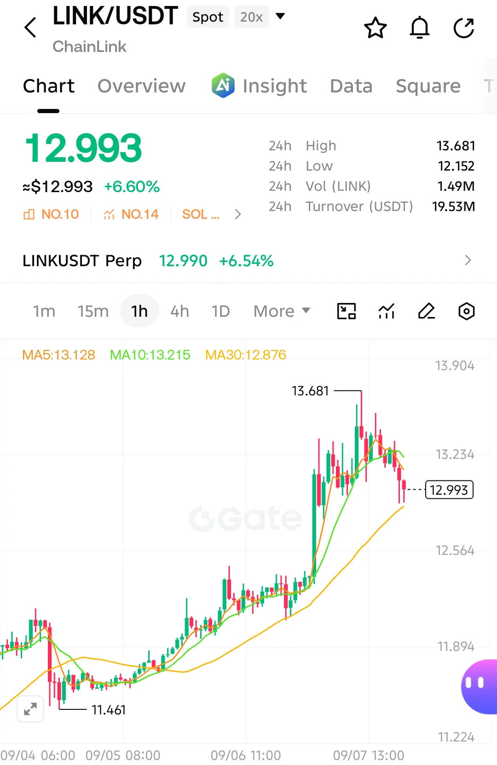Switch to the Data tab
The height and width of the screenshot is (765, 497).
tap(351, 86)
